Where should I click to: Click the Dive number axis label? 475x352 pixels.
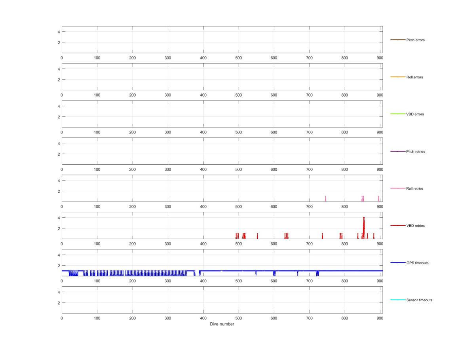click(222, 324)
